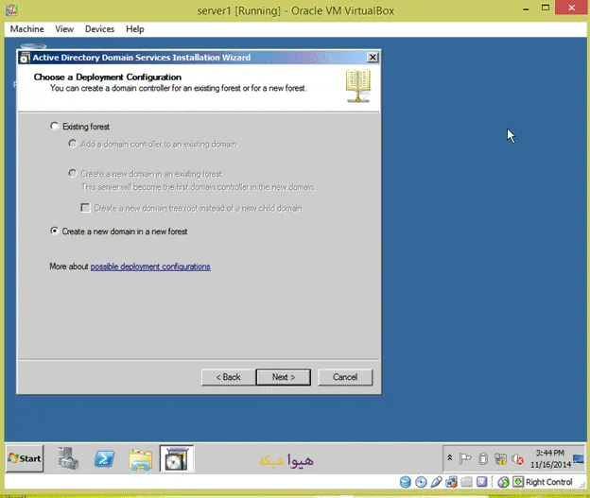Open the guest Start menu

pyautogui.click(x=25, y=458)
